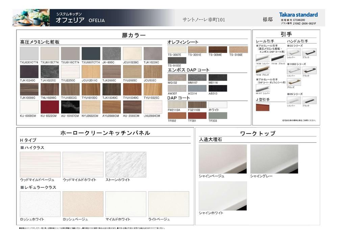Click the Takara standard logo
The width and height of the screenshot is (338, 239).
298,15
